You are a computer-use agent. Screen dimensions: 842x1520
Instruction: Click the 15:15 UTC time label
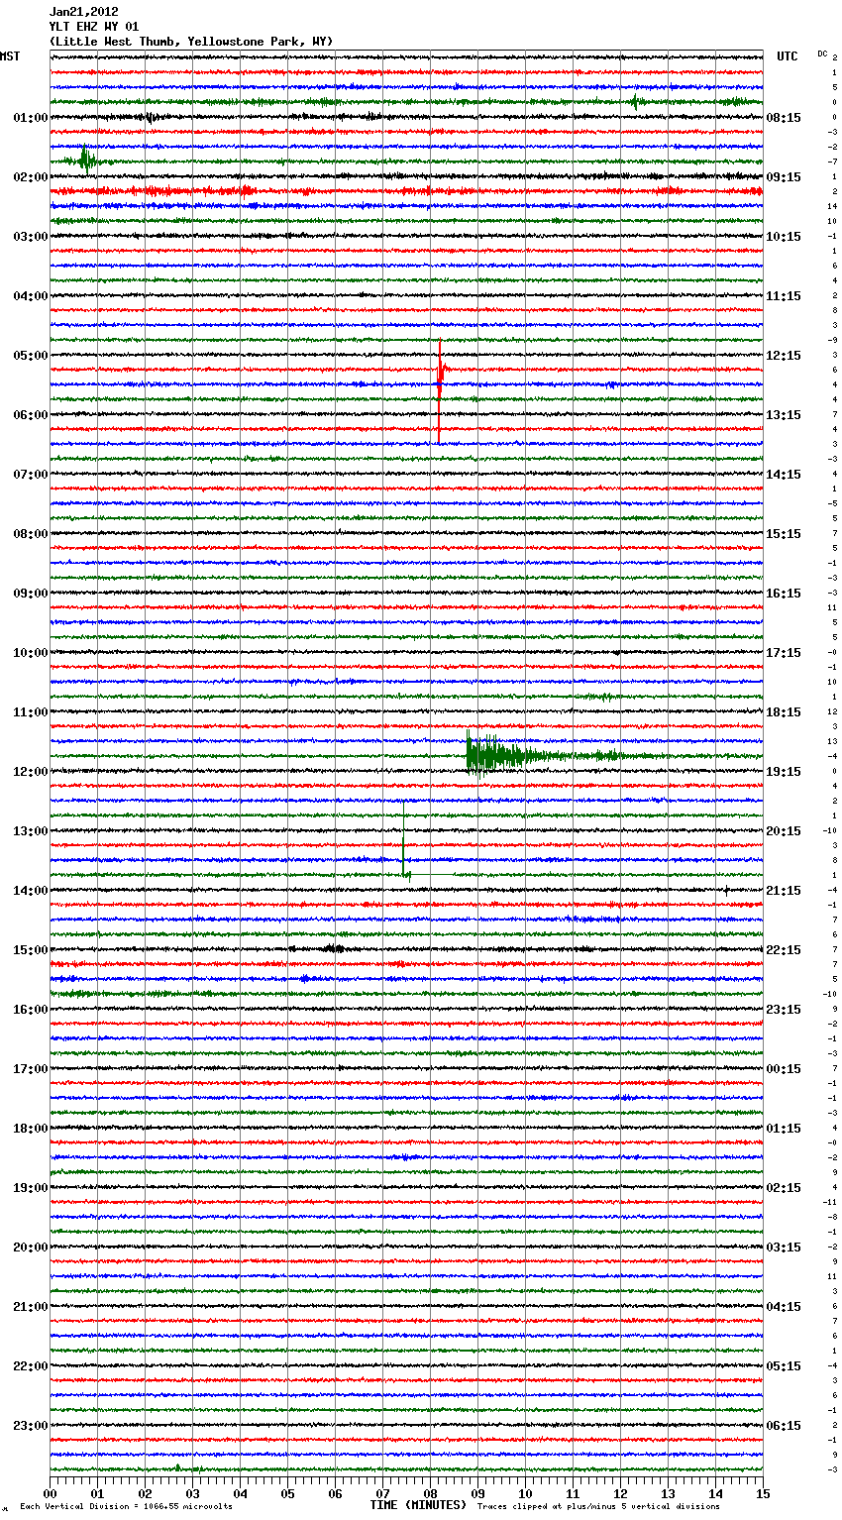point(784,534)
